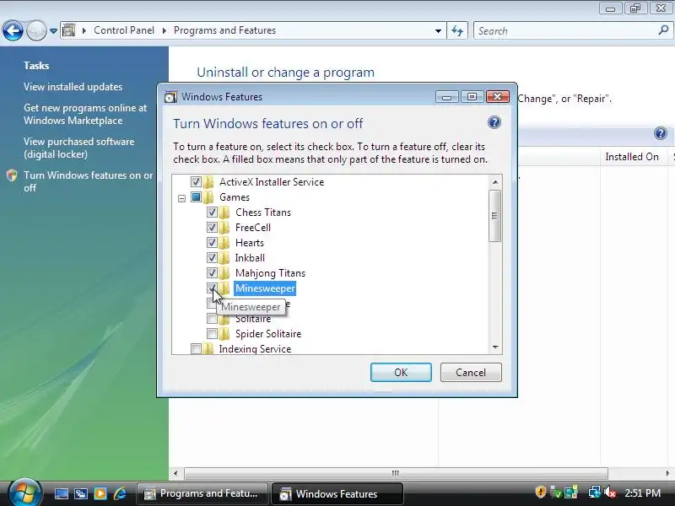Image resolution: width=675 pixels, height=506 pixels.
Task: Click the Hearts folder icon
Action: [224, 243]
